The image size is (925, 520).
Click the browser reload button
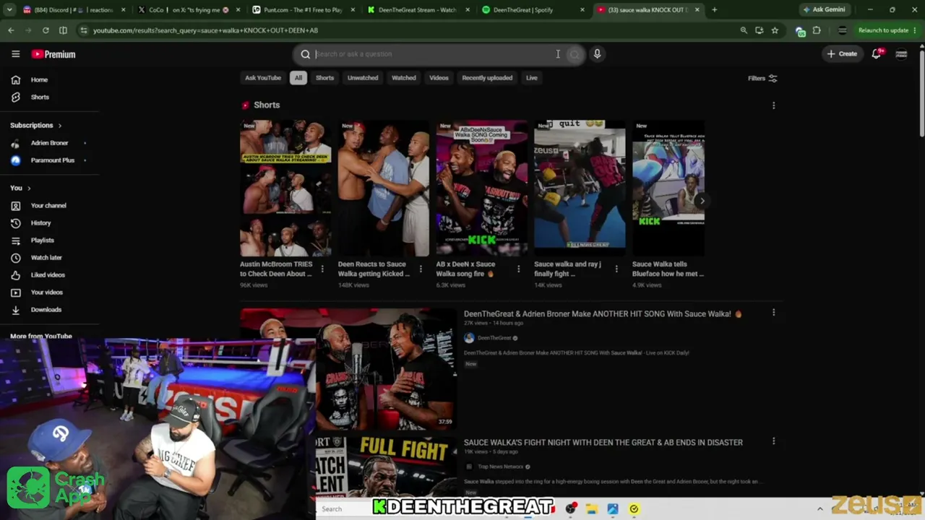click(x=46, y=30)
